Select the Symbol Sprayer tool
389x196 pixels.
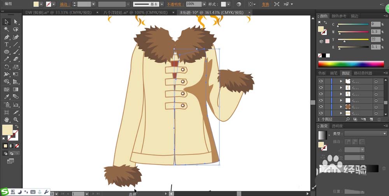(x=7, y=105)
